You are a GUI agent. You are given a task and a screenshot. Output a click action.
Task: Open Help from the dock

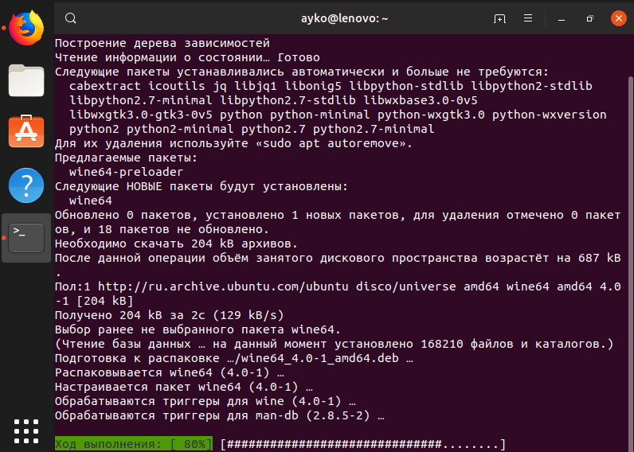[x=26, y=185]
